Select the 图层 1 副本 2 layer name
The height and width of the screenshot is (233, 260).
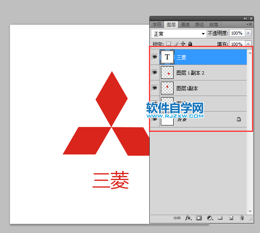pyautogui.click(x=190, y=73)
